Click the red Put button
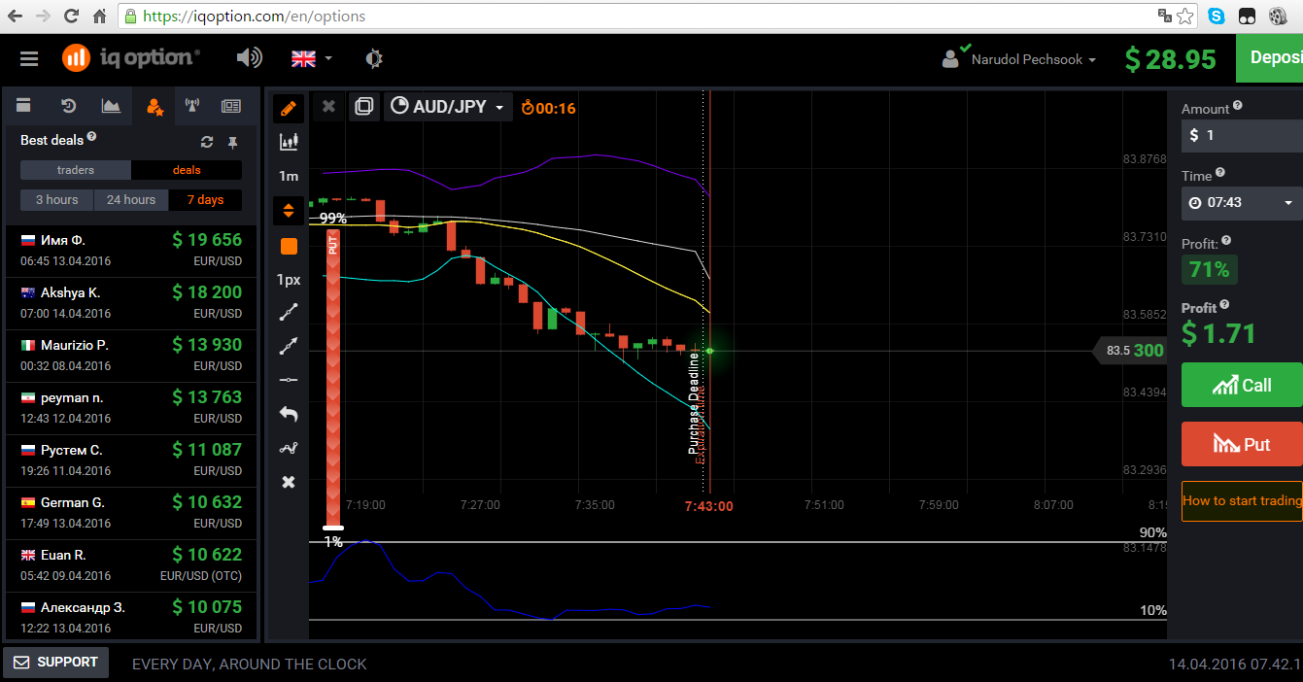Screen dimensions: 1303x682 (1242, 444)
